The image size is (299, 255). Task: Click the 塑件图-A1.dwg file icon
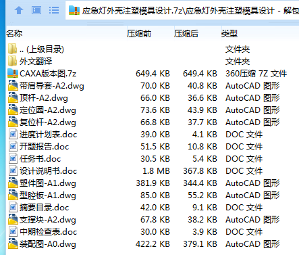pos(13,183)
